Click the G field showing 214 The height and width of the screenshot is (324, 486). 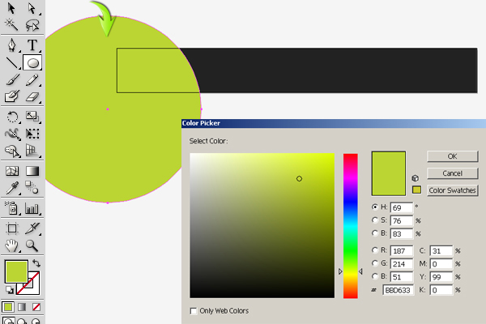tap(402, 264)
